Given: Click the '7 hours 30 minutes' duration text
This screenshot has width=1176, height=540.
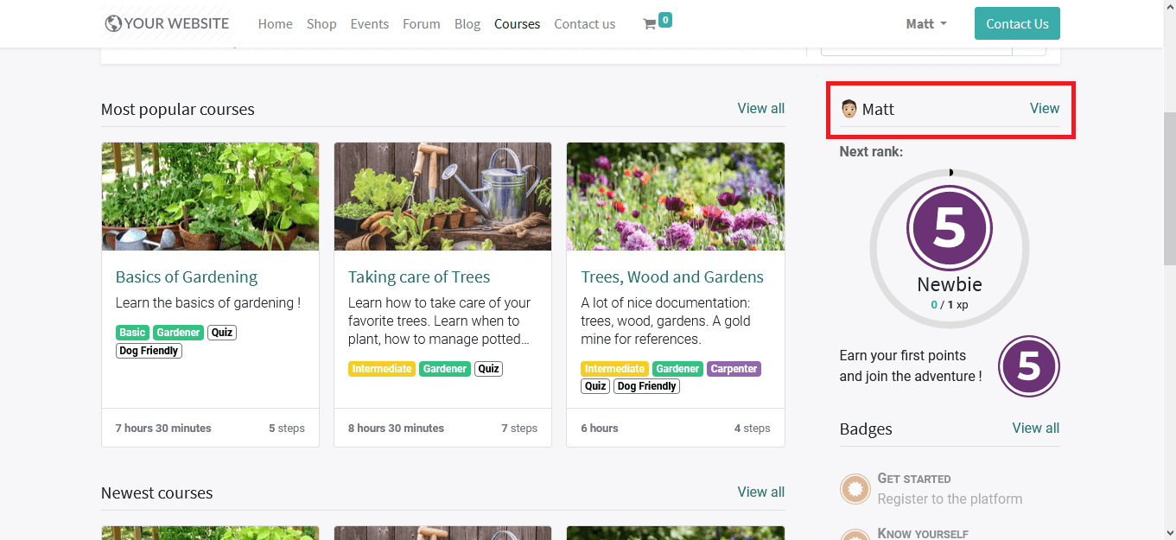Looking at the screenshot, I should [163, 428].
